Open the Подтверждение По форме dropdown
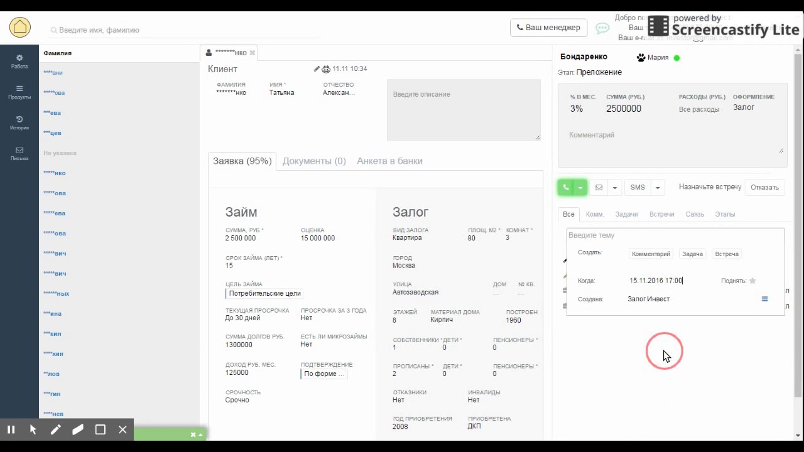Viewport: 804px width, 452px height. click(x=324, y=374)
